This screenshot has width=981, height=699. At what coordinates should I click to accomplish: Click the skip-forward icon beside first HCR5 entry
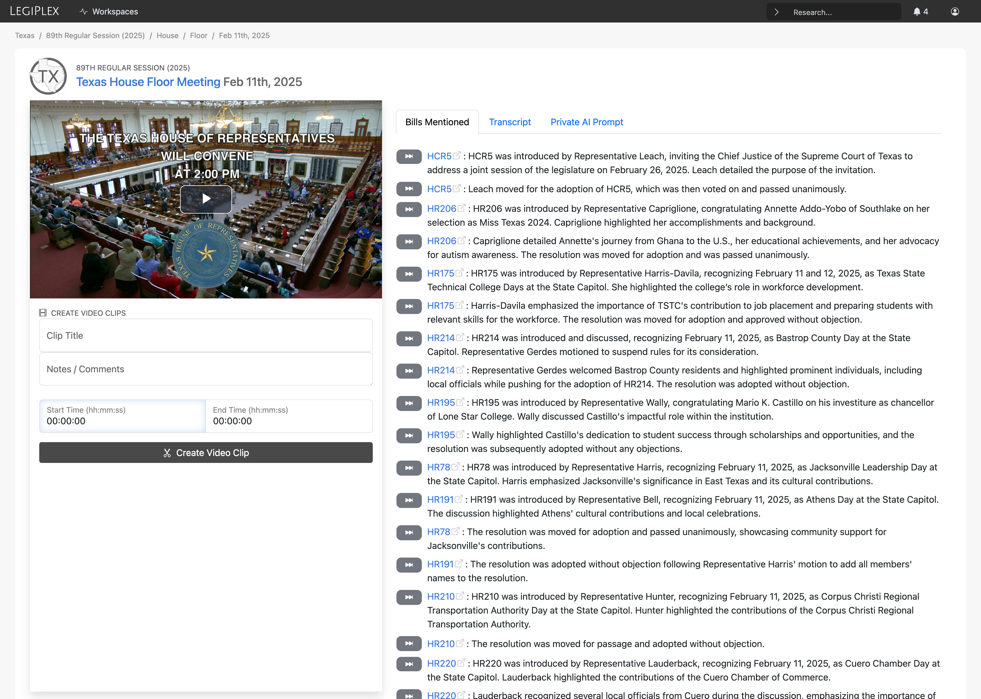[409, 156]
